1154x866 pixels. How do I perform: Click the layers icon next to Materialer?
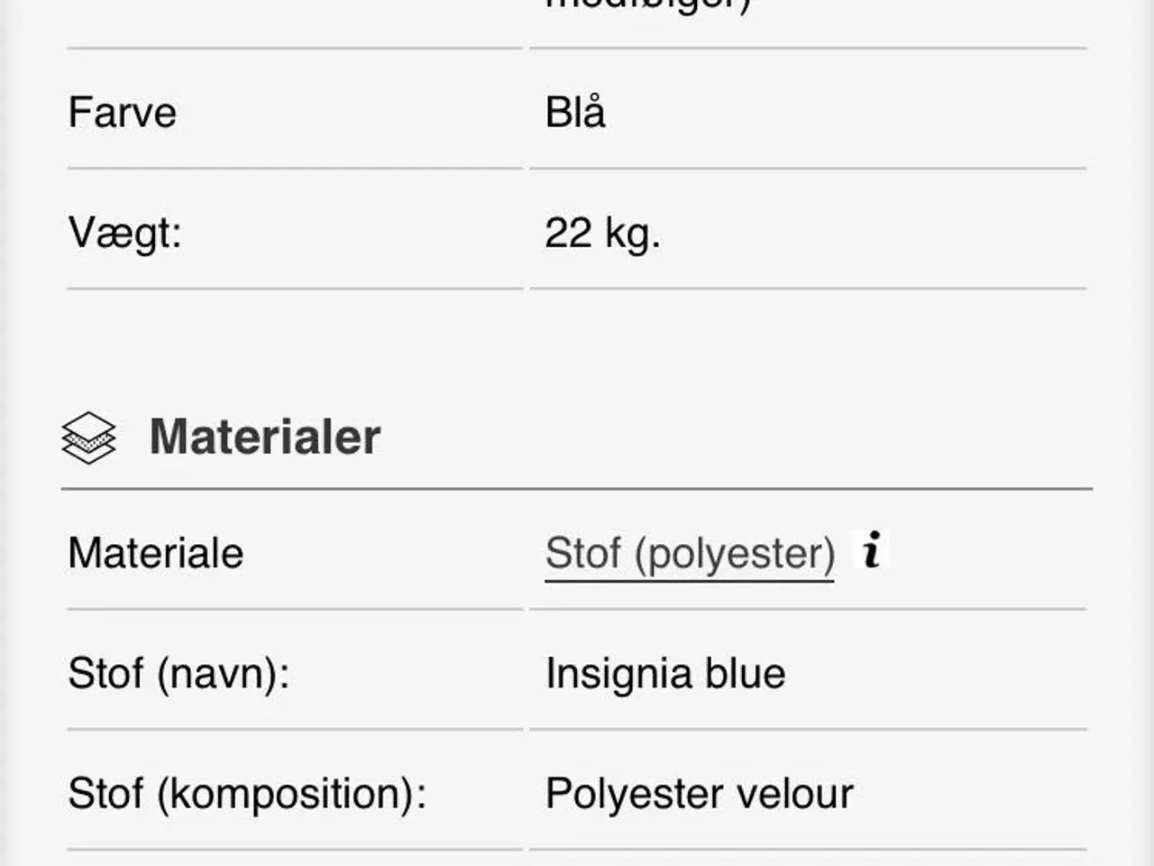pos(88,438)
